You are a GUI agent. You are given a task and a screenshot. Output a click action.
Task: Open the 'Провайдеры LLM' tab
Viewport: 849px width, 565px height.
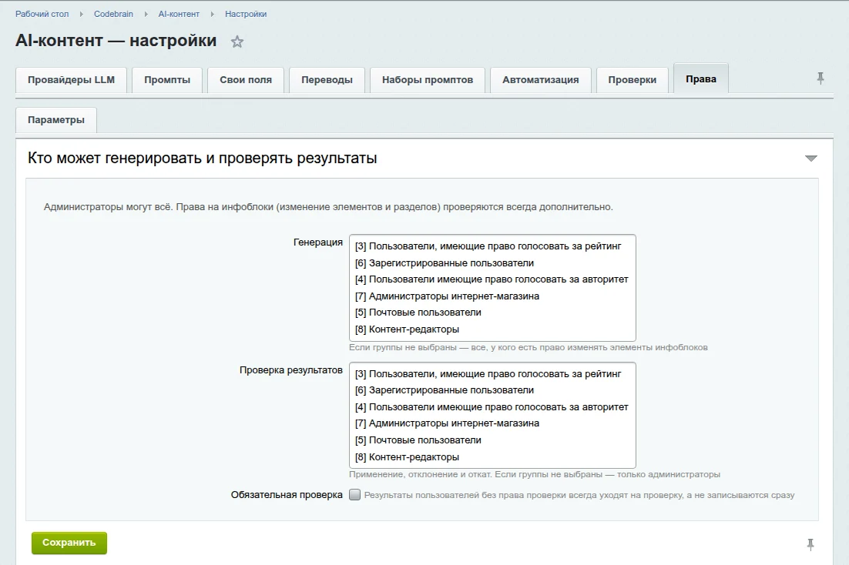pos(71,80)
